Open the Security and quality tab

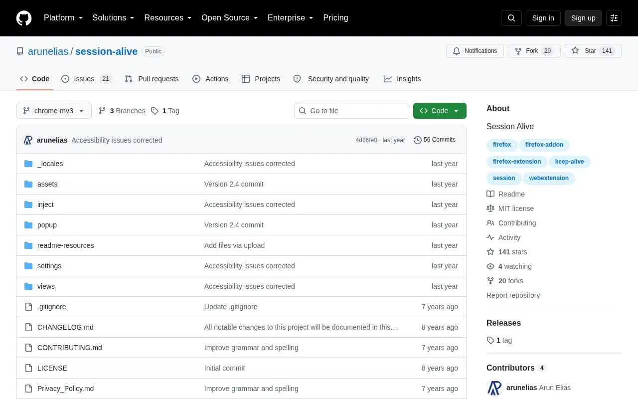point(331,79)
